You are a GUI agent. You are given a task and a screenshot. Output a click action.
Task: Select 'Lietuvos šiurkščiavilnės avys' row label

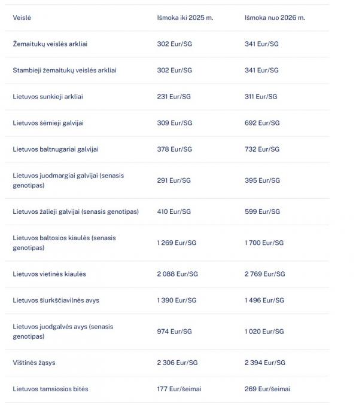click(56, 300)
